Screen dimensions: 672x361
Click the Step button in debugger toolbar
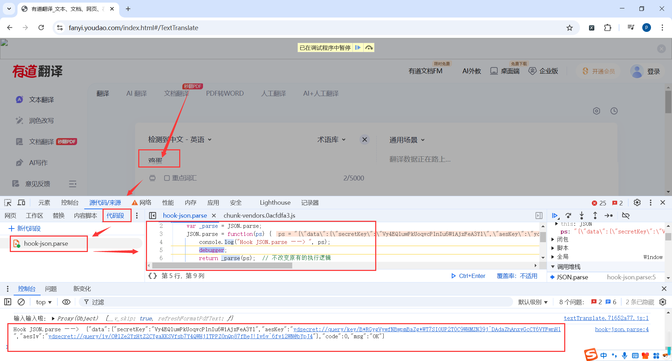(x=609, y=216)
